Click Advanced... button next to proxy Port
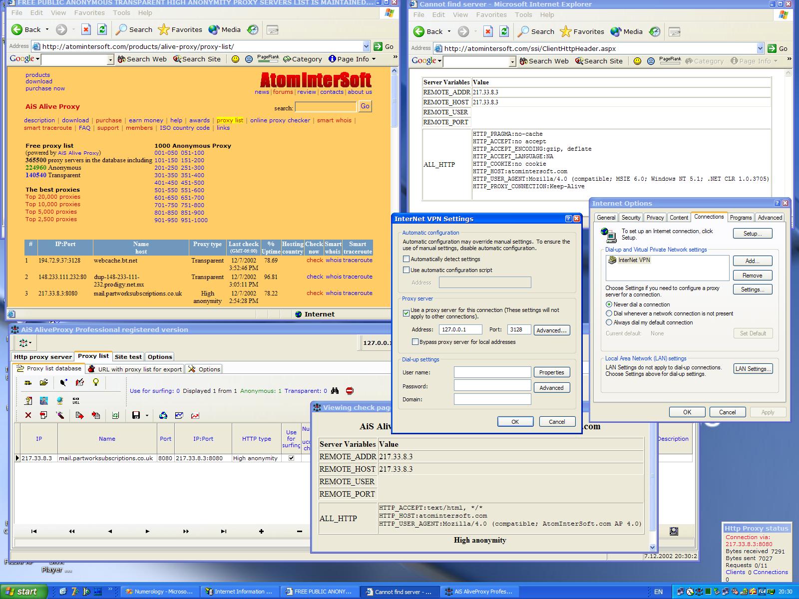The height and width of the screenshot is (599, 799). 551,330
